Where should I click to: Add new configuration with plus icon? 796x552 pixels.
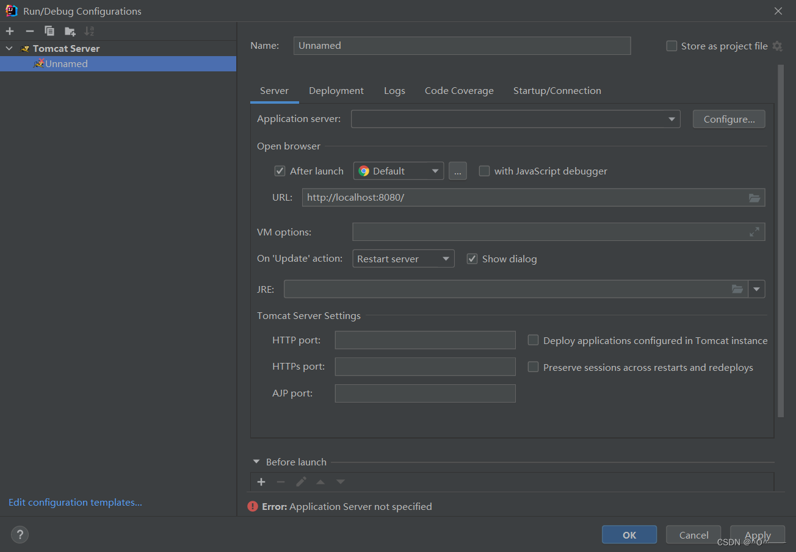[10, 31]
